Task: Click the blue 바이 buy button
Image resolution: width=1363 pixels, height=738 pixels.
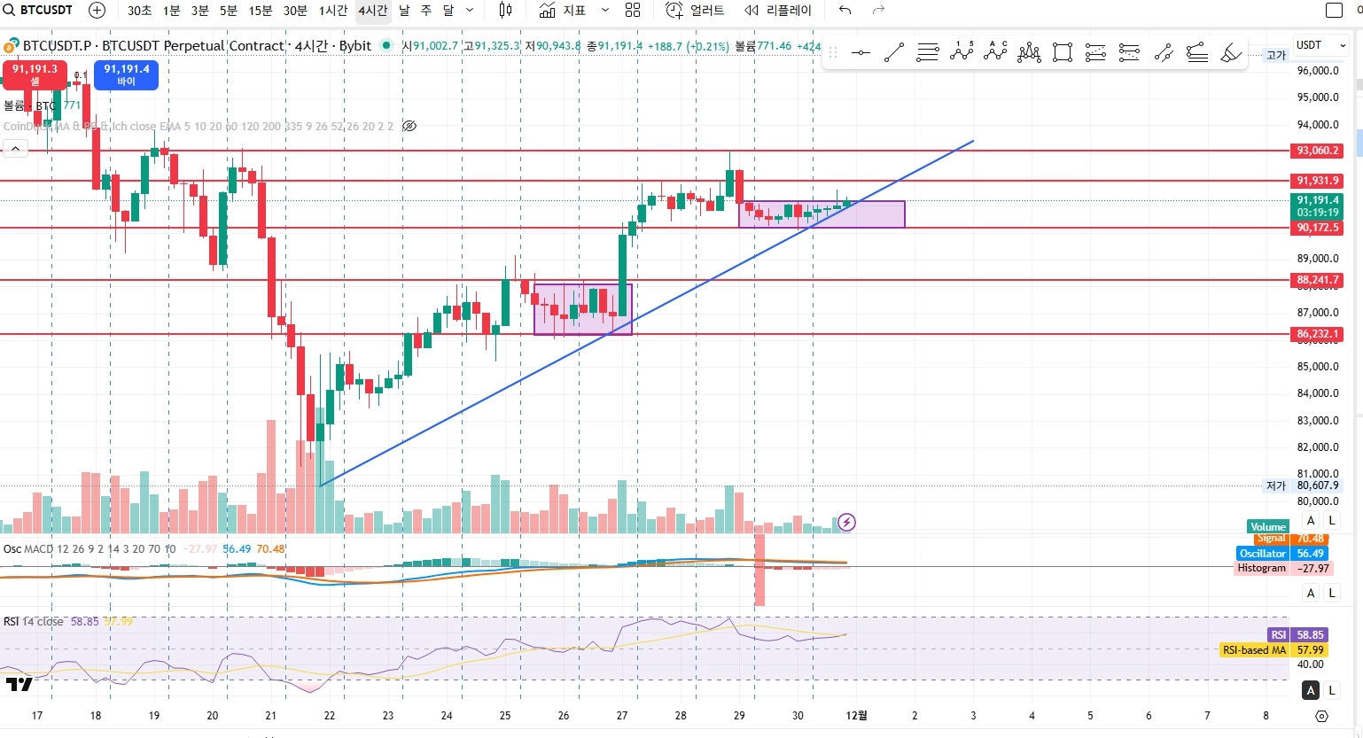Action: (x=127, y=74)
